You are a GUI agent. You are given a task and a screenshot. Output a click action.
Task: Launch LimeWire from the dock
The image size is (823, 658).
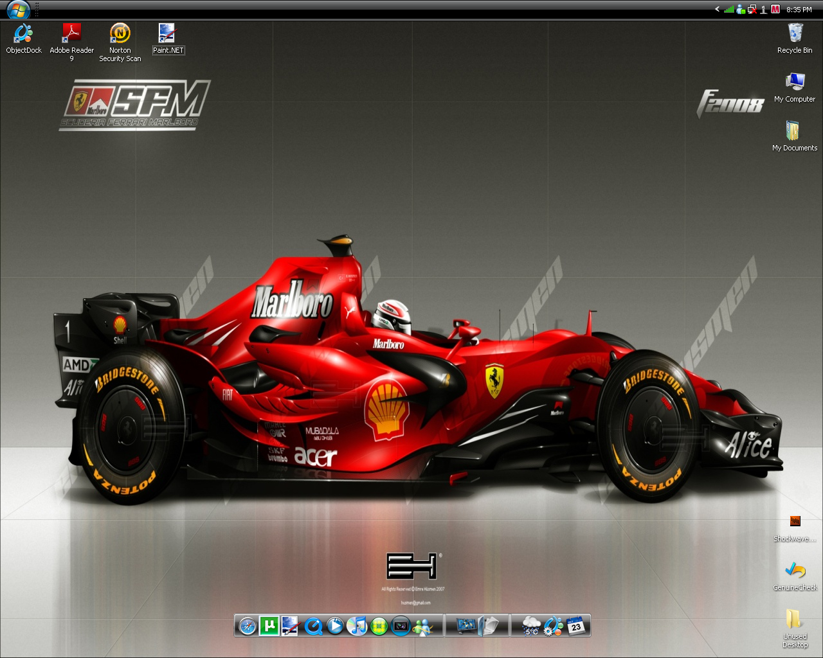[x=379, y=626]
